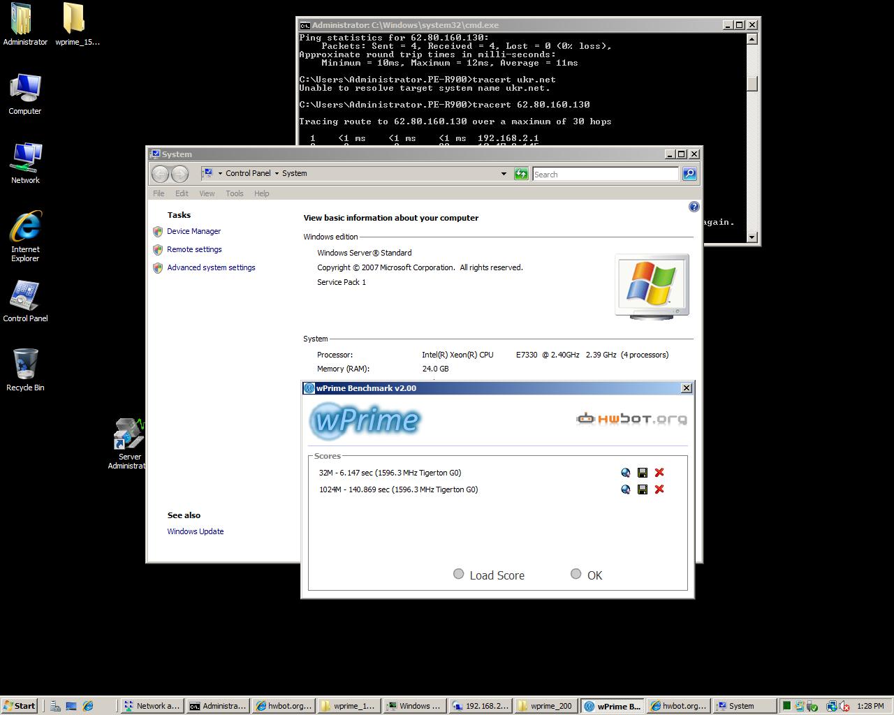Select the 1024M - 140.869 sec score row

(398, 489)
